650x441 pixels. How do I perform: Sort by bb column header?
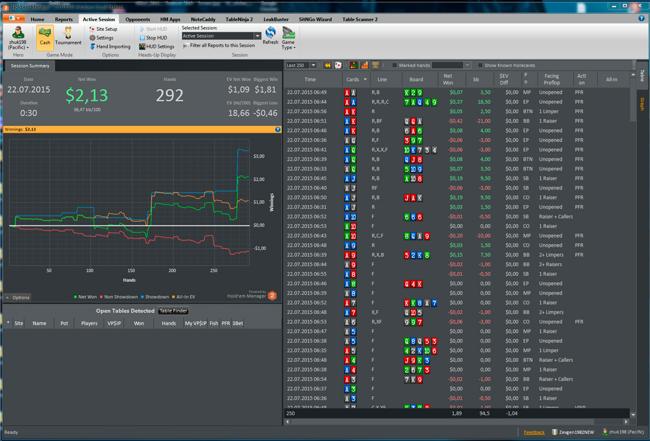476,80
